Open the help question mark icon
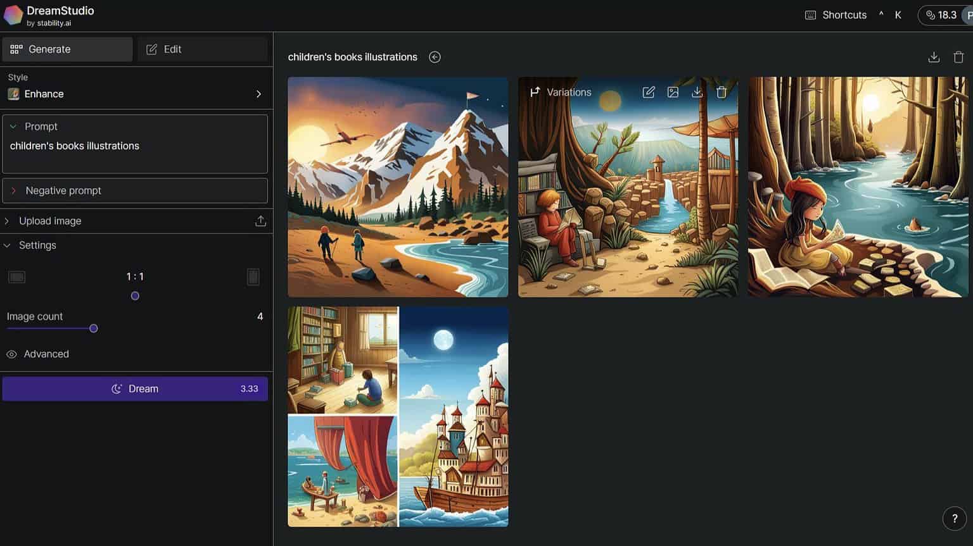This screenshot has width=973, height=546. (955, 518)
